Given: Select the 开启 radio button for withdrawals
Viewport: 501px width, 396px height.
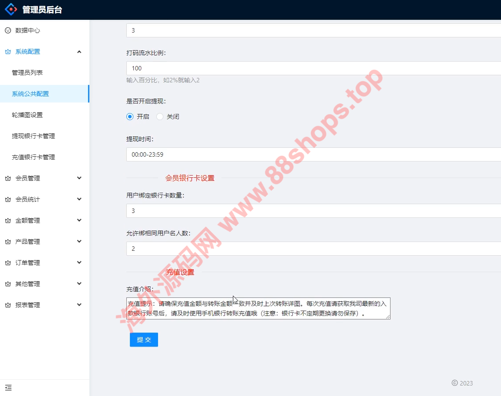Looking at the screenshot, I should 130,117.
